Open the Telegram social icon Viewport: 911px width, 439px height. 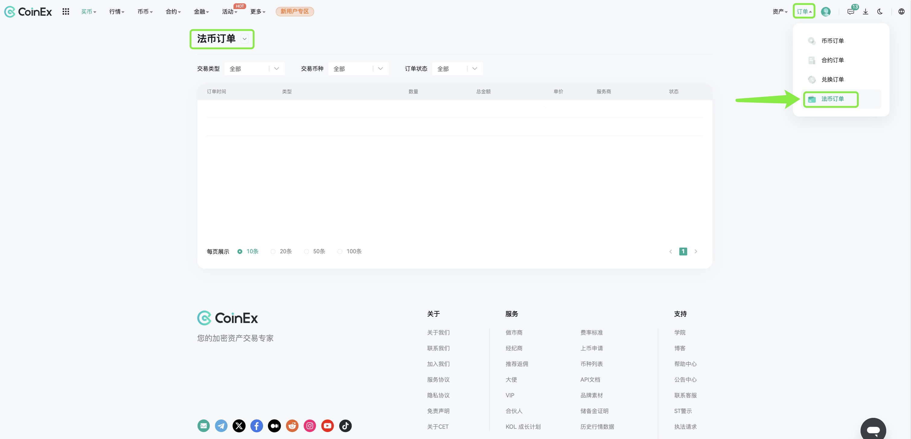(221, 426)
